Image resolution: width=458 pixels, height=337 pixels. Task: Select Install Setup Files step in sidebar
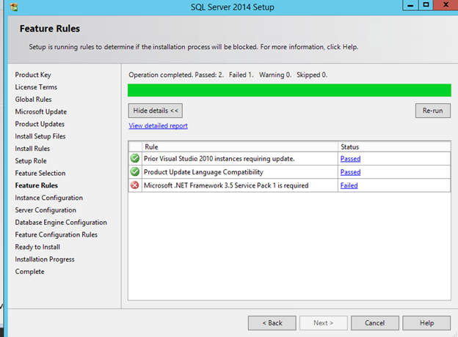click(x=40, y=136)
